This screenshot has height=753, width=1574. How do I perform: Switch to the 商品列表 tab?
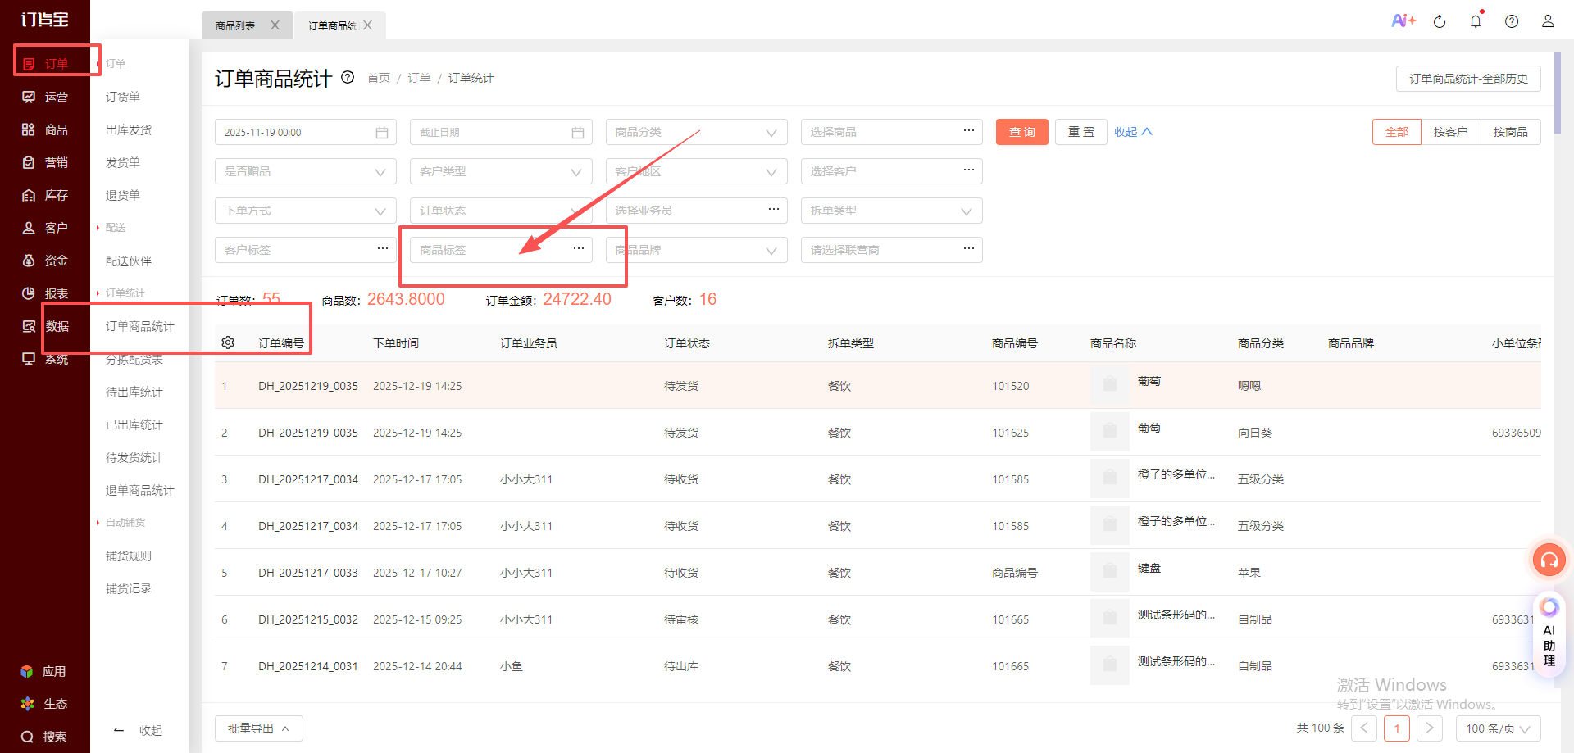(x=235, y=25)
